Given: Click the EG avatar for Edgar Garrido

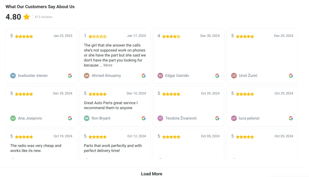Looking at the screenshot, I should (x=160, y=75).
